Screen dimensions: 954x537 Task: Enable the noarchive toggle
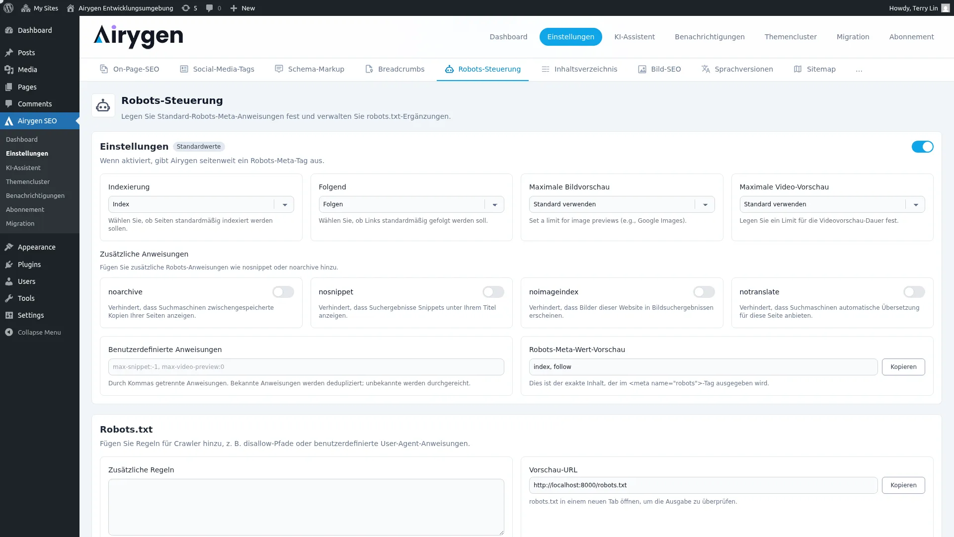click(x=283, y=292)
